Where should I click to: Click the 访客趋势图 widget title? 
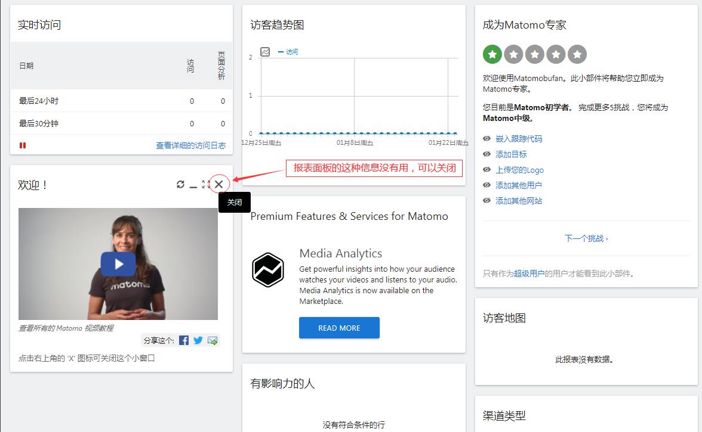277,25
